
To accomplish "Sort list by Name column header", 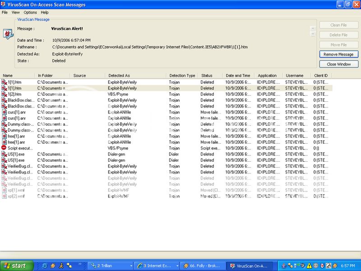I will (18, 75).
